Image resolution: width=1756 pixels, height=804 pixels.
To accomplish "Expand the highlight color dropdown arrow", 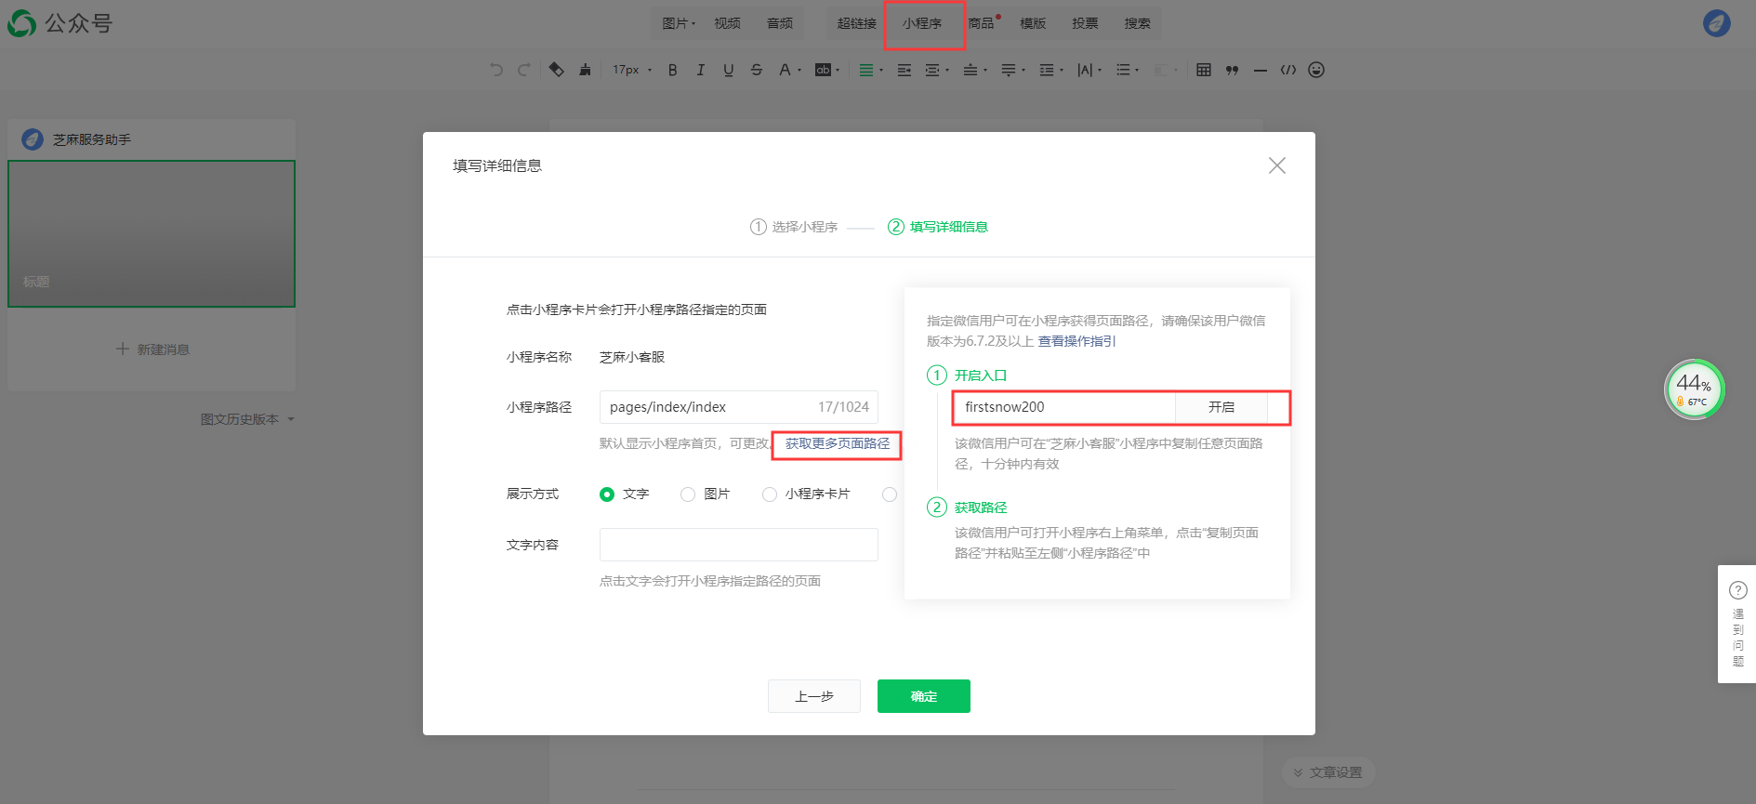I will pos(838,71).
